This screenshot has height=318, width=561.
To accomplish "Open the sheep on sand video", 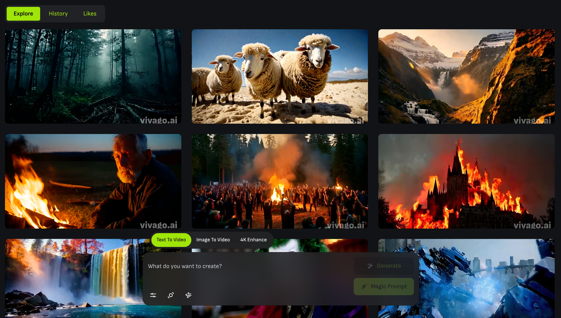I will point(280,76).
